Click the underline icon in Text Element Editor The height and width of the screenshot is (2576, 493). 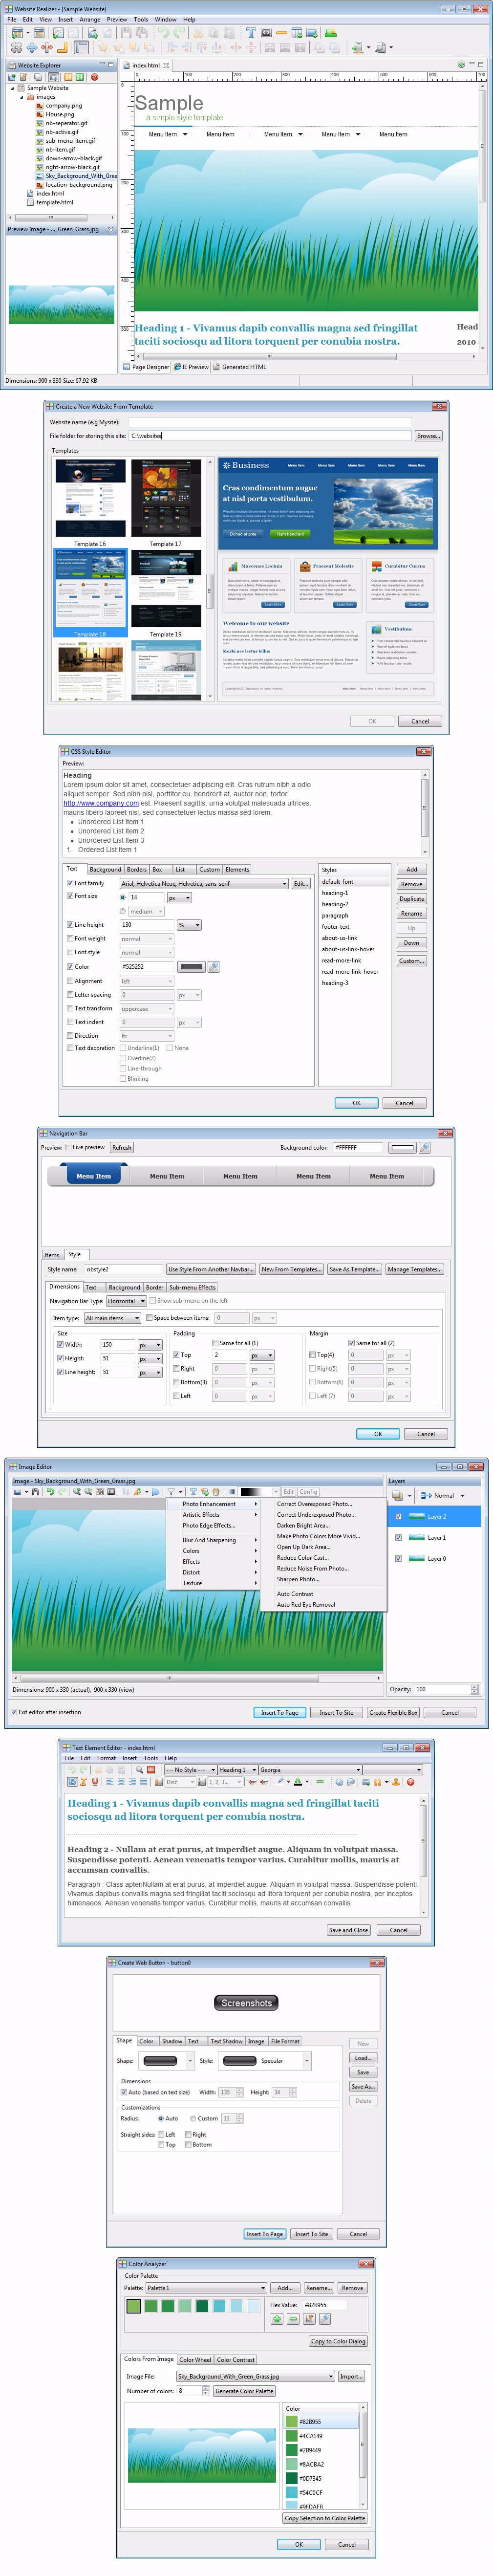pos(95,1782)
